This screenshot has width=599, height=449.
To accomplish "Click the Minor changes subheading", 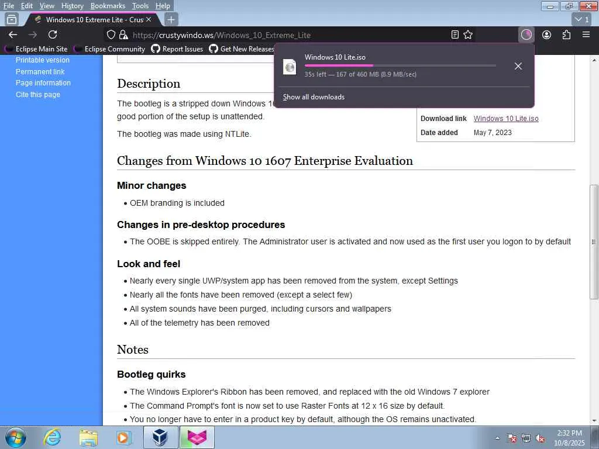I will click(x=152, y=185).
